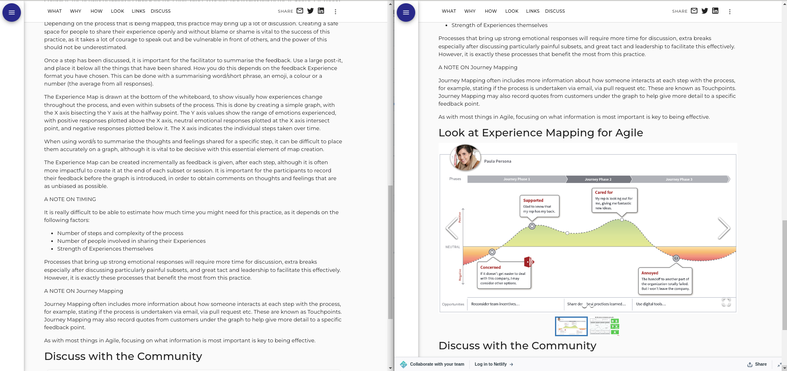Click the fullscreen icon on the experience map
The image size is (787, 371).
726,303
